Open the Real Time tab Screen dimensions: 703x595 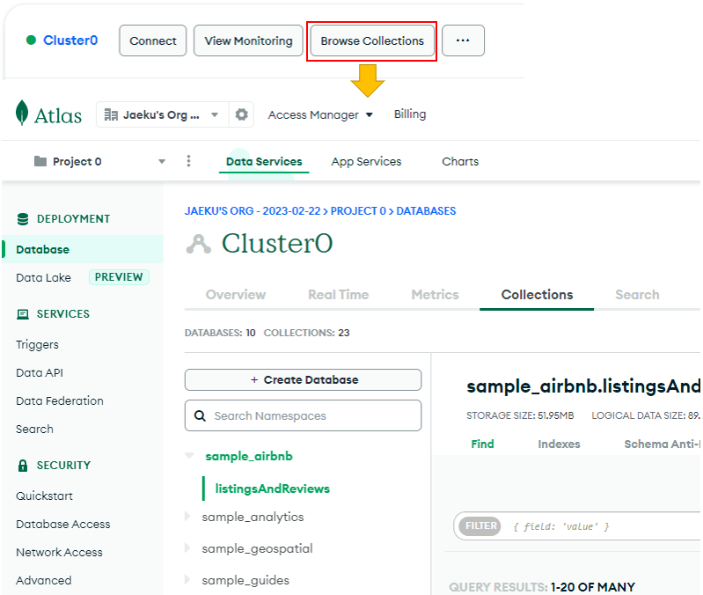pos(339,295)
